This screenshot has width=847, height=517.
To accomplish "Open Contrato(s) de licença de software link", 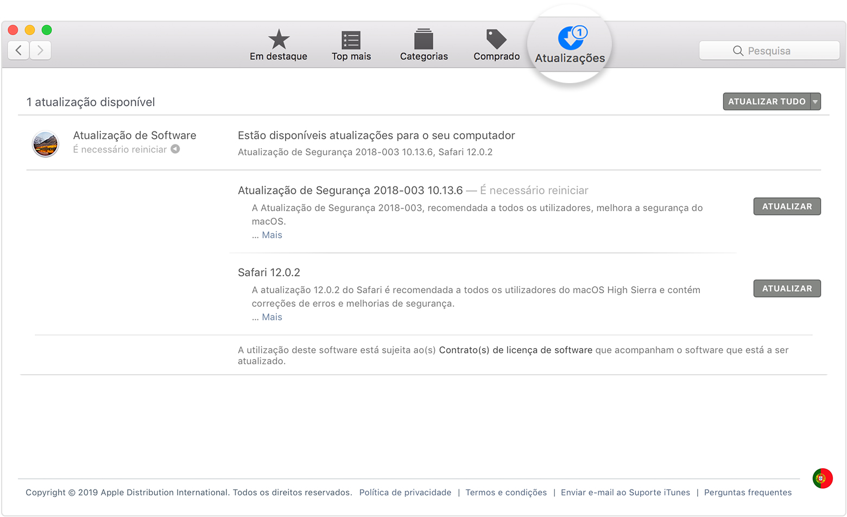I will (x=515, y=350).
